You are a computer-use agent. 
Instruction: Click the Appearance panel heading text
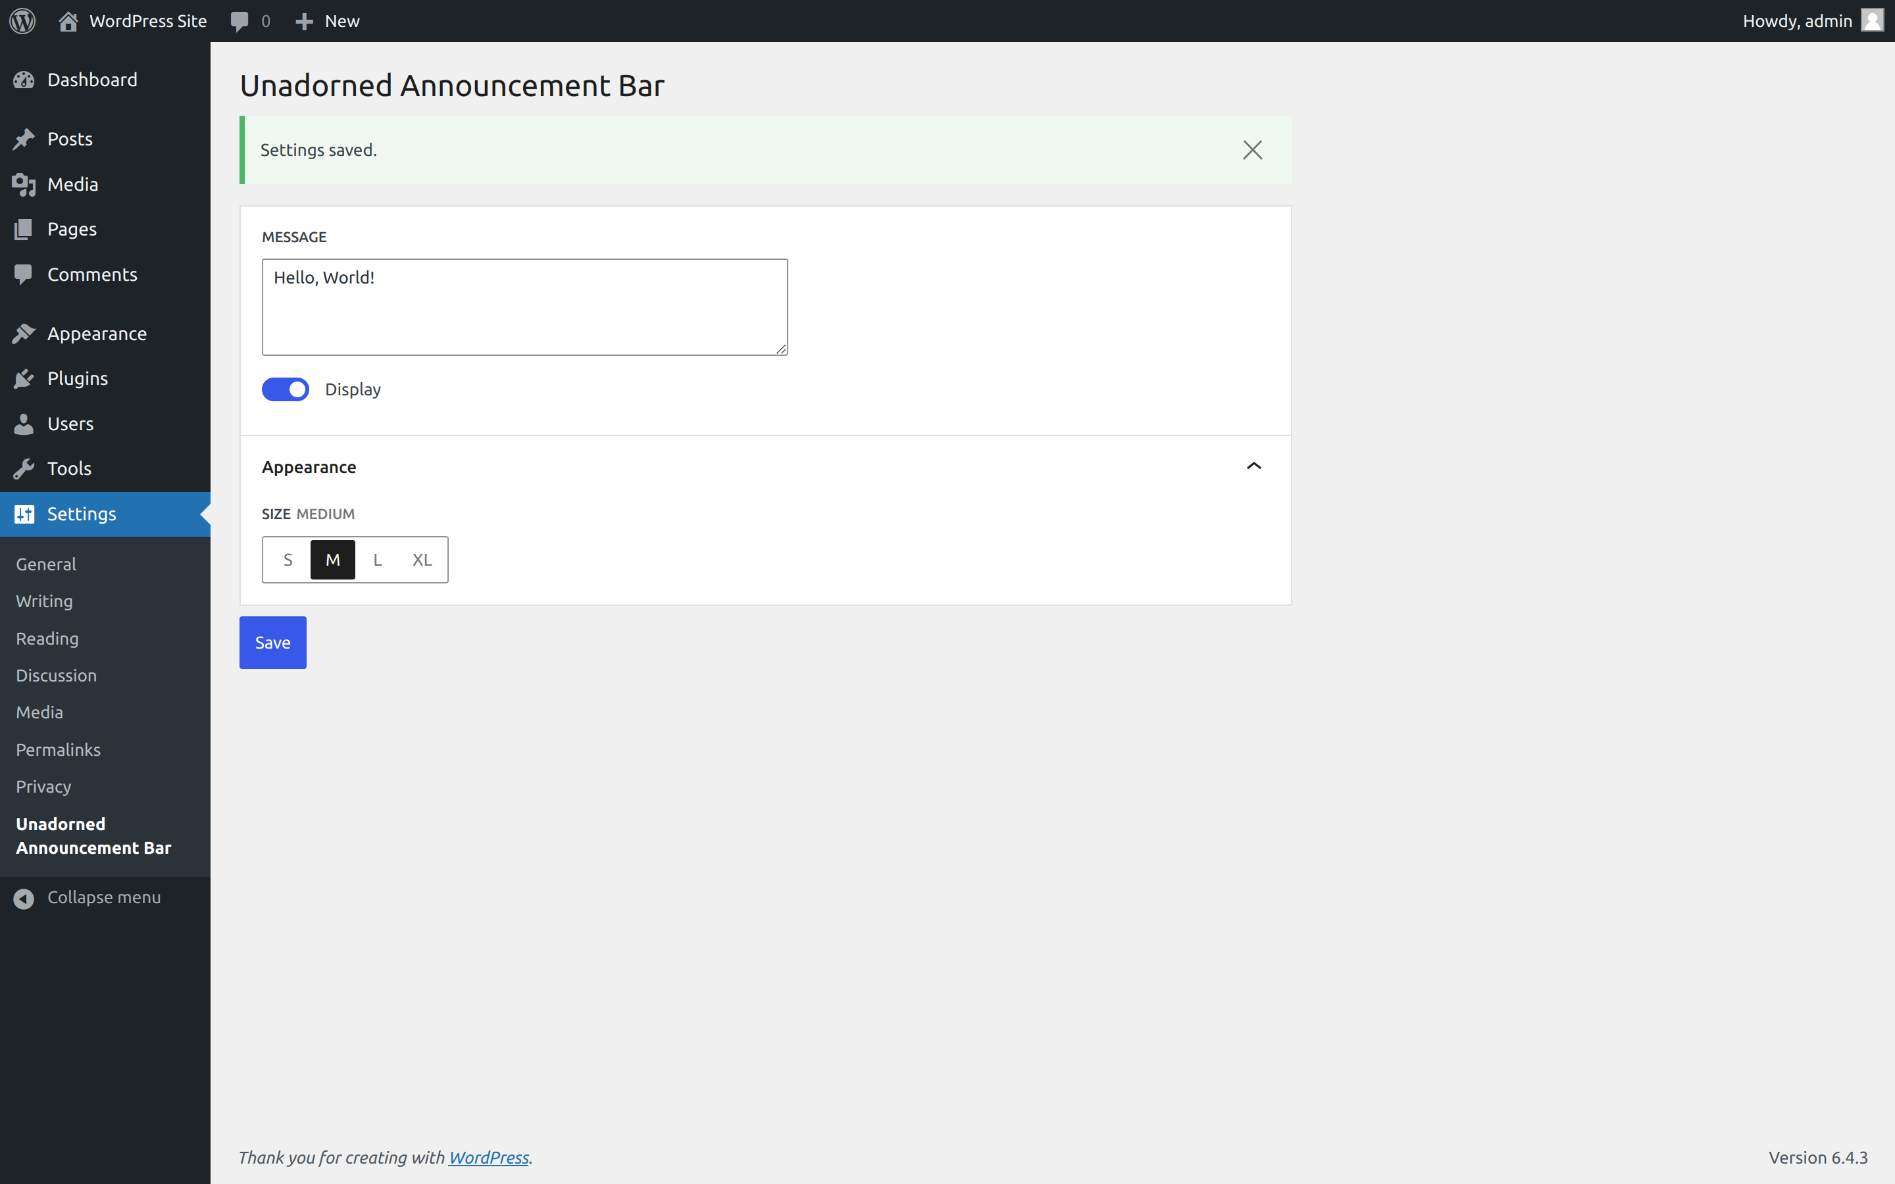click(309, 468)
